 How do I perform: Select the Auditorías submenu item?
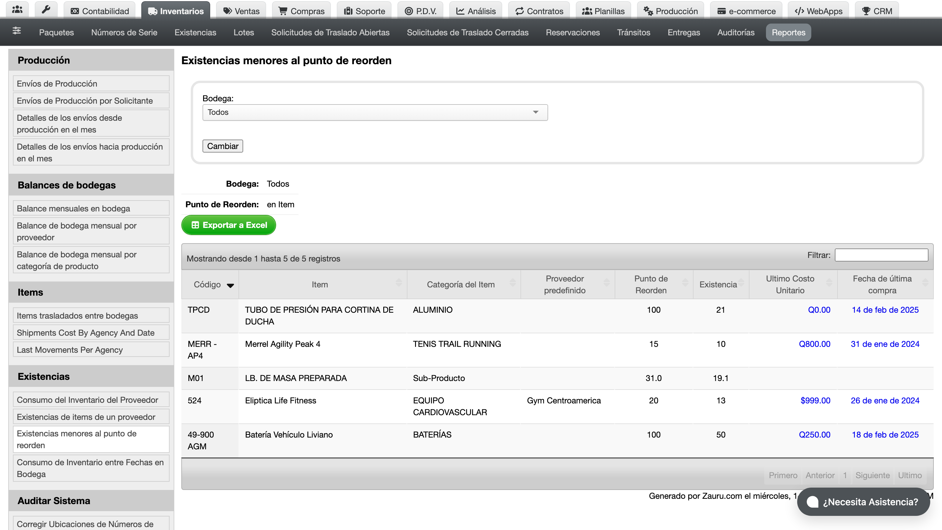(x=736, y=33)
